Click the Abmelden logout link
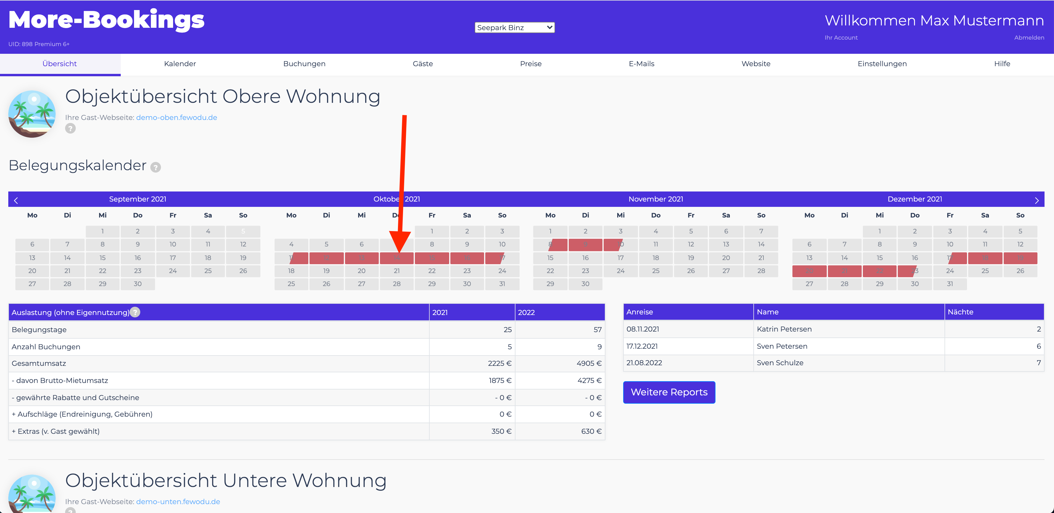 [x=1029, y=38]
